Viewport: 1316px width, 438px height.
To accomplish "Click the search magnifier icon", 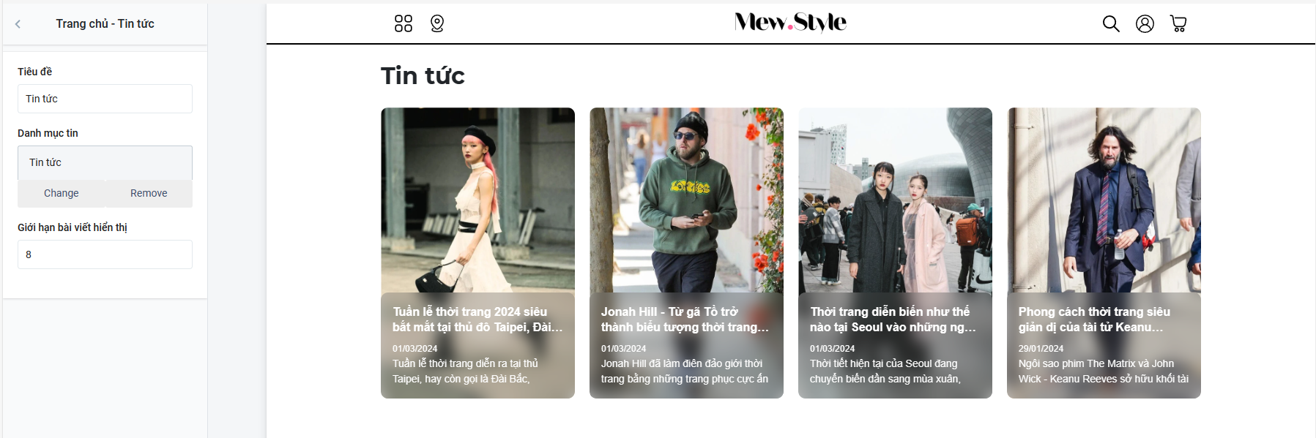I will (x=1111, y=23).
